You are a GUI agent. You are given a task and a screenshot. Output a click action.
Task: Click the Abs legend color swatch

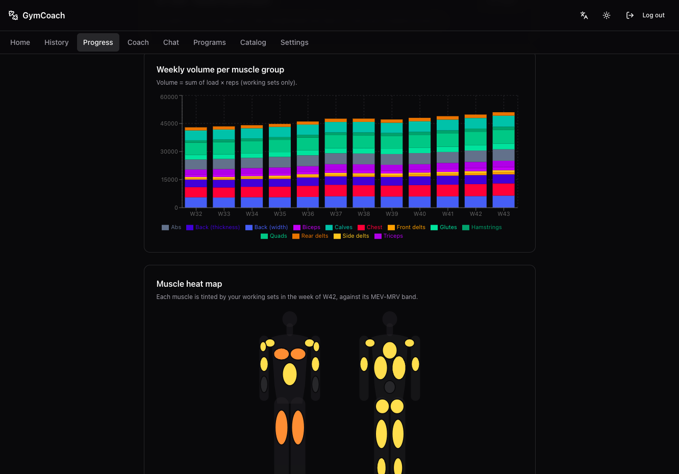pos(165,228)
